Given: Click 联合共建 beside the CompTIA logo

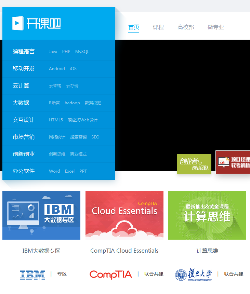Looking at the screenshot, I should pyautogui.click(x=154, y=274).
